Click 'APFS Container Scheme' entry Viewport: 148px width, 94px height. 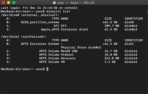40,44
